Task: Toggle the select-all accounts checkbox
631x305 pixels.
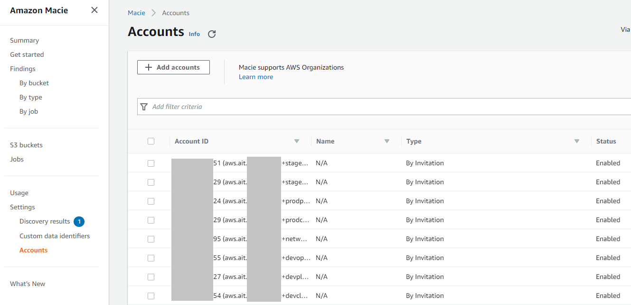Action: point(151,141)
